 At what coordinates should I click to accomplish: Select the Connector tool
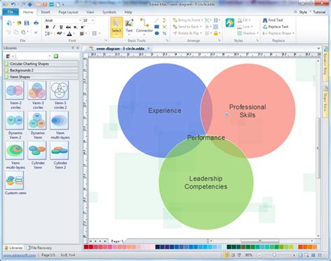point(144,26)
